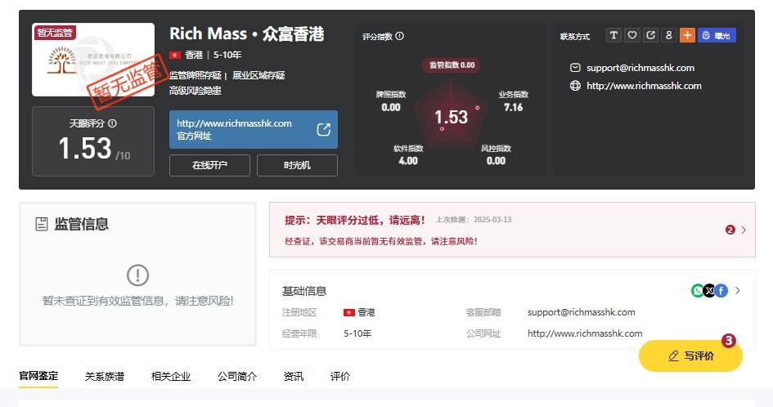Viewport: 773px width, 407px height.
Task: Click the 天眼评分 1.53 score box
Action: tap(93, 141)
